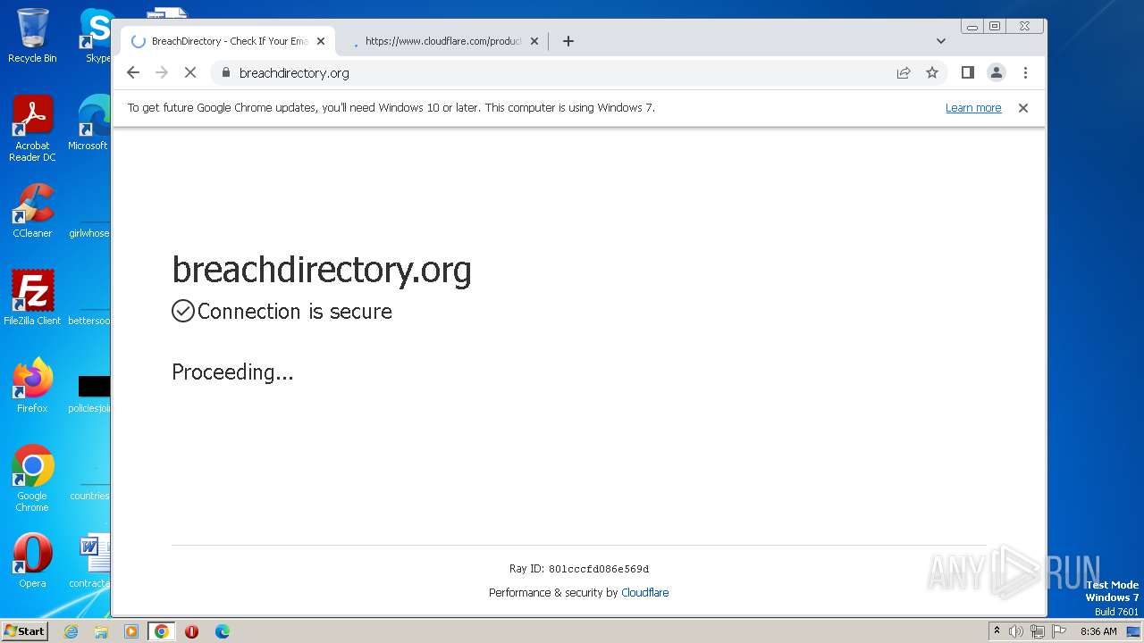
Task: Click the Ray ID value text
Action: pos(599,569)
